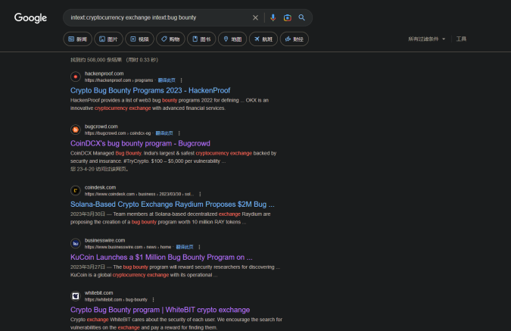Click the bugcrowd.com favicon

(76, 130)
